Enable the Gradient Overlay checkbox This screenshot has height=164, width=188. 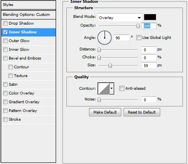coord(5,102)
